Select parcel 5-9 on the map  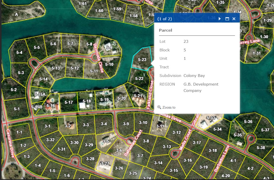pos(109,47)
